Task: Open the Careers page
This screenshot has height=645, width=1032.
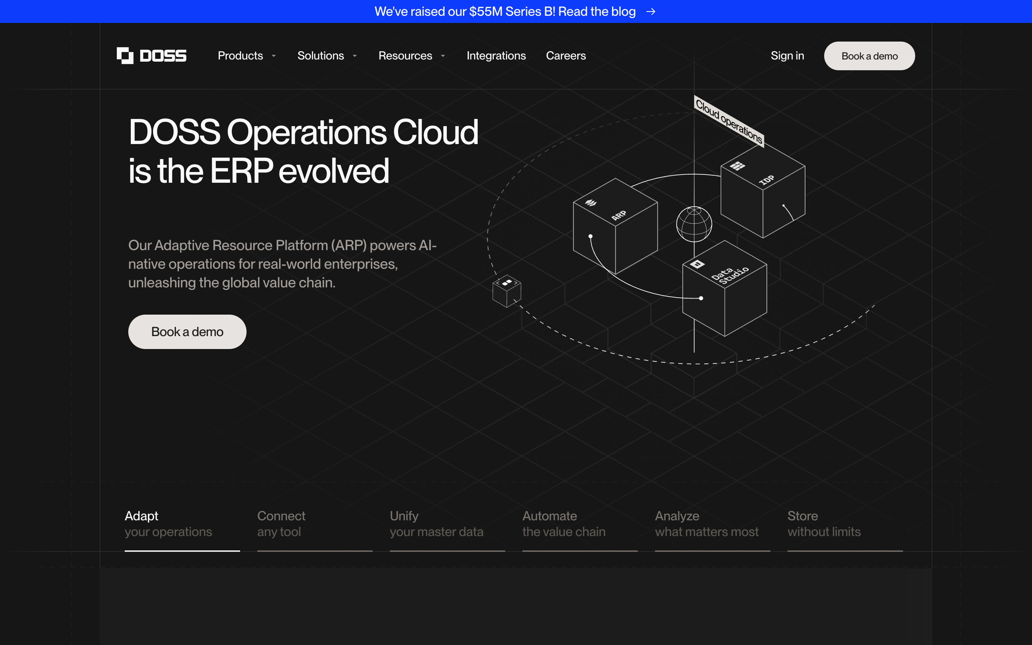Action: [x=565, y=56]
